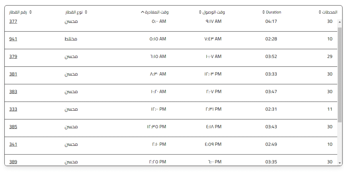Click sort icon beside وقت الوصول header
Viewport: 344px width, 173px height.
(x=200, y=12)
